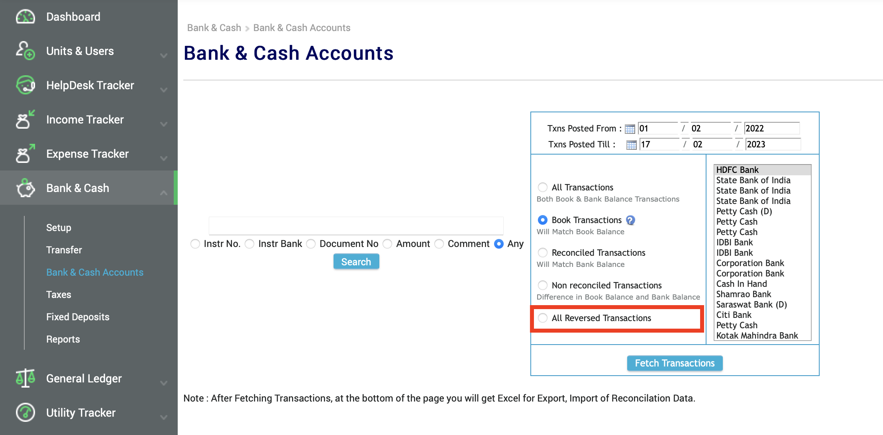Expand the Utility Tracker section

point(164,417)
